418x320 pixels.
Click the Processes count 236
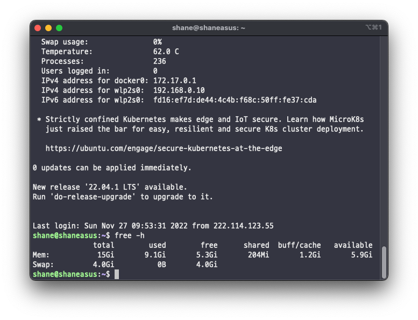tap(159, 61)
